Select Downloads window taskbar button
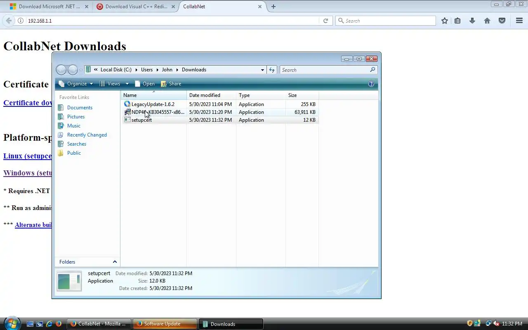The width and height of the screenshot is (528, 330). click(231, 324)
